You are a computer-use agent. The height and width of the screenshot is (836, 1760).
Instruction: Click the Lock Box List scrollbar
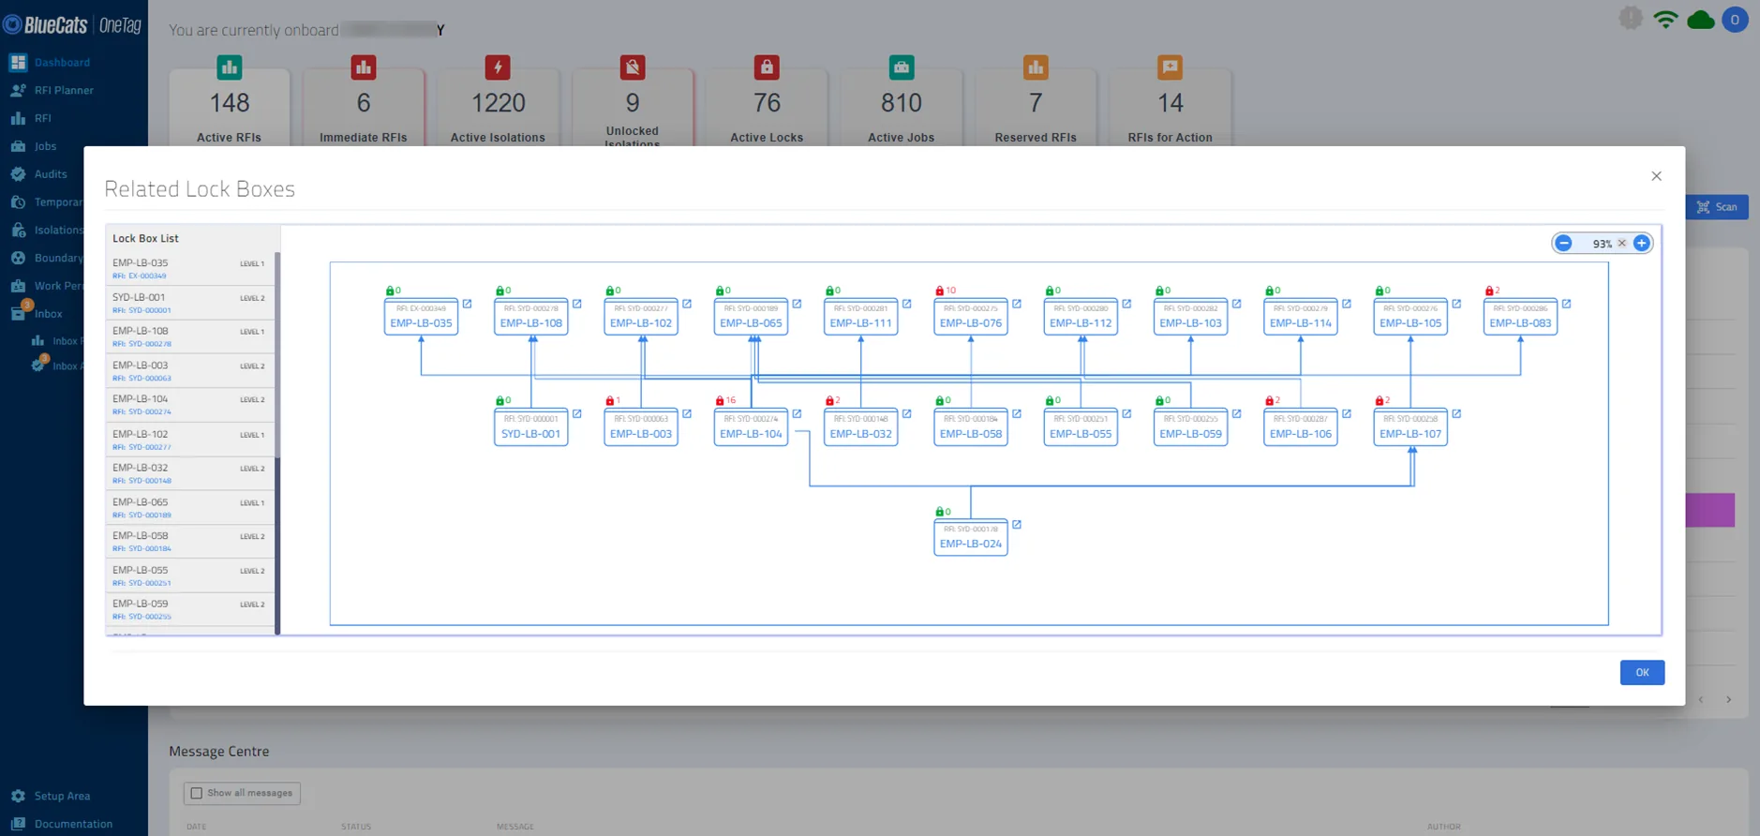pos(277,442)
